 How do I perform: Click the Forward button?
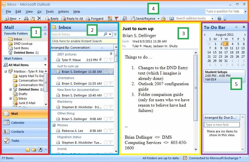point(95,19)
